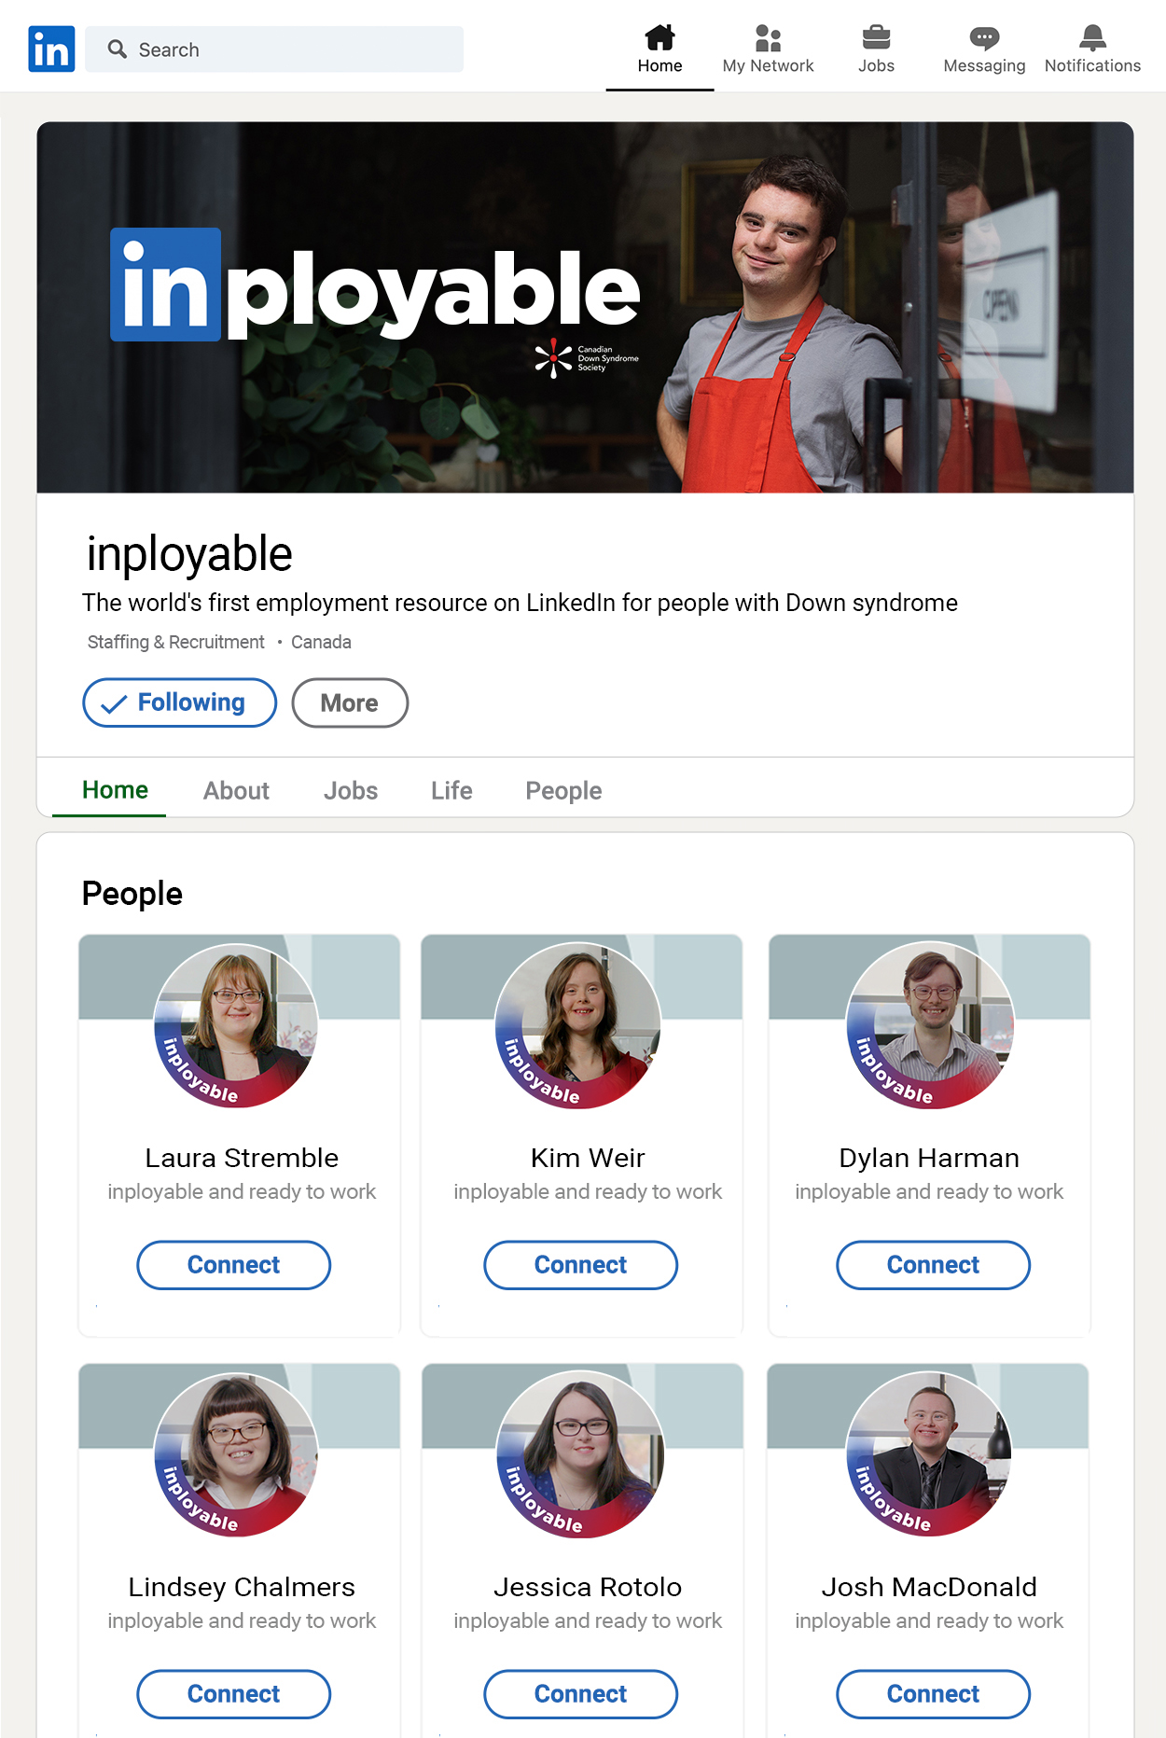The height and width of the screenshot is (1738, 1166).
Task: Select the Home page tab
Action: tap(115, 790)
